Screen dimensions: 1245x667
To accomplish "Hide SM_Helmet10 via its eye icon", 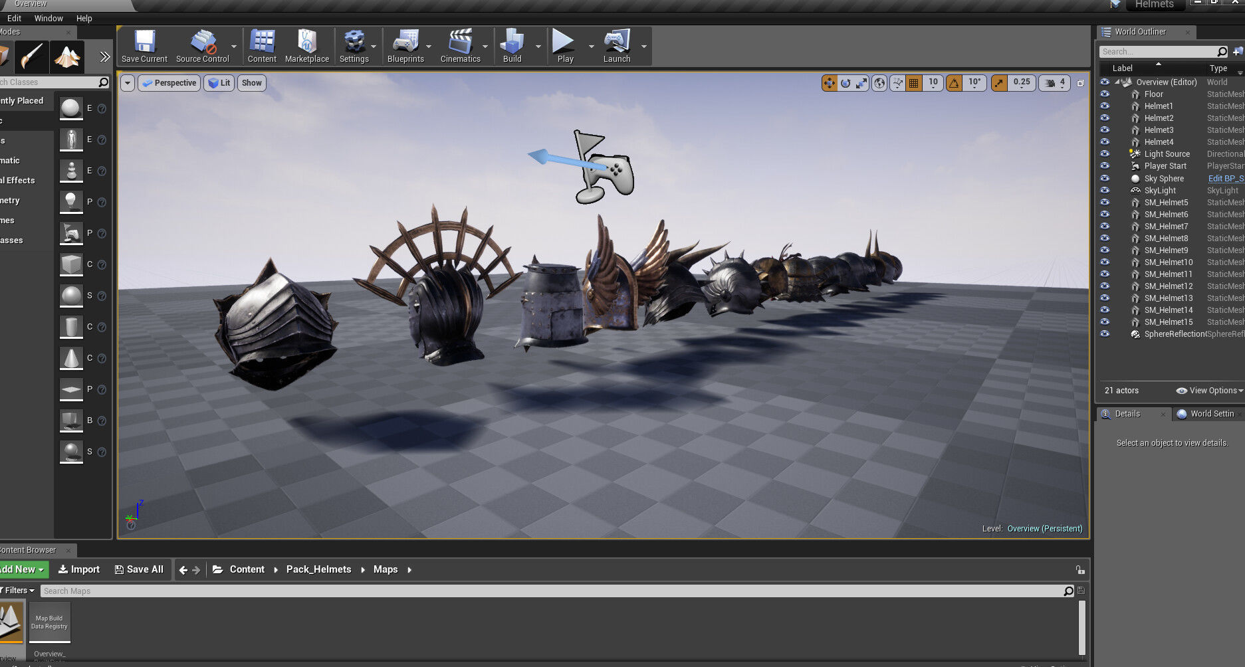I will [x=1105, y=262].
